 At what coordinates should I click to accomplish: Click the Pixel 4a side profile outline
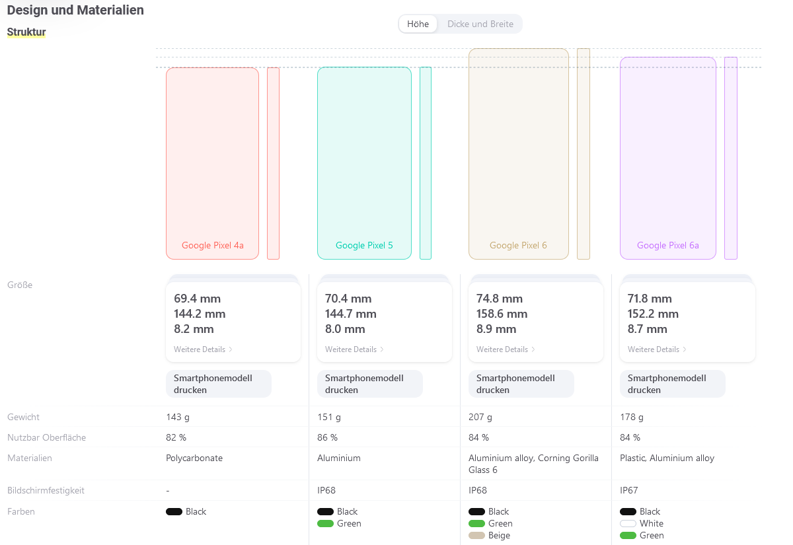click(x=273, y=163)
